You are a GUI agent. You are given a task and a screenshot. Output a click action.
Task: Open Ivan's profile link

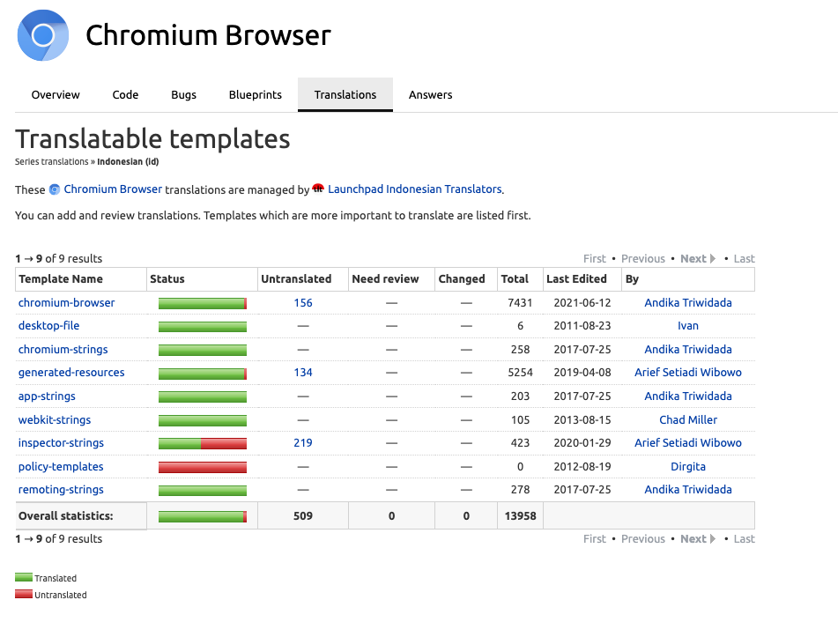(x=688, y=325)
